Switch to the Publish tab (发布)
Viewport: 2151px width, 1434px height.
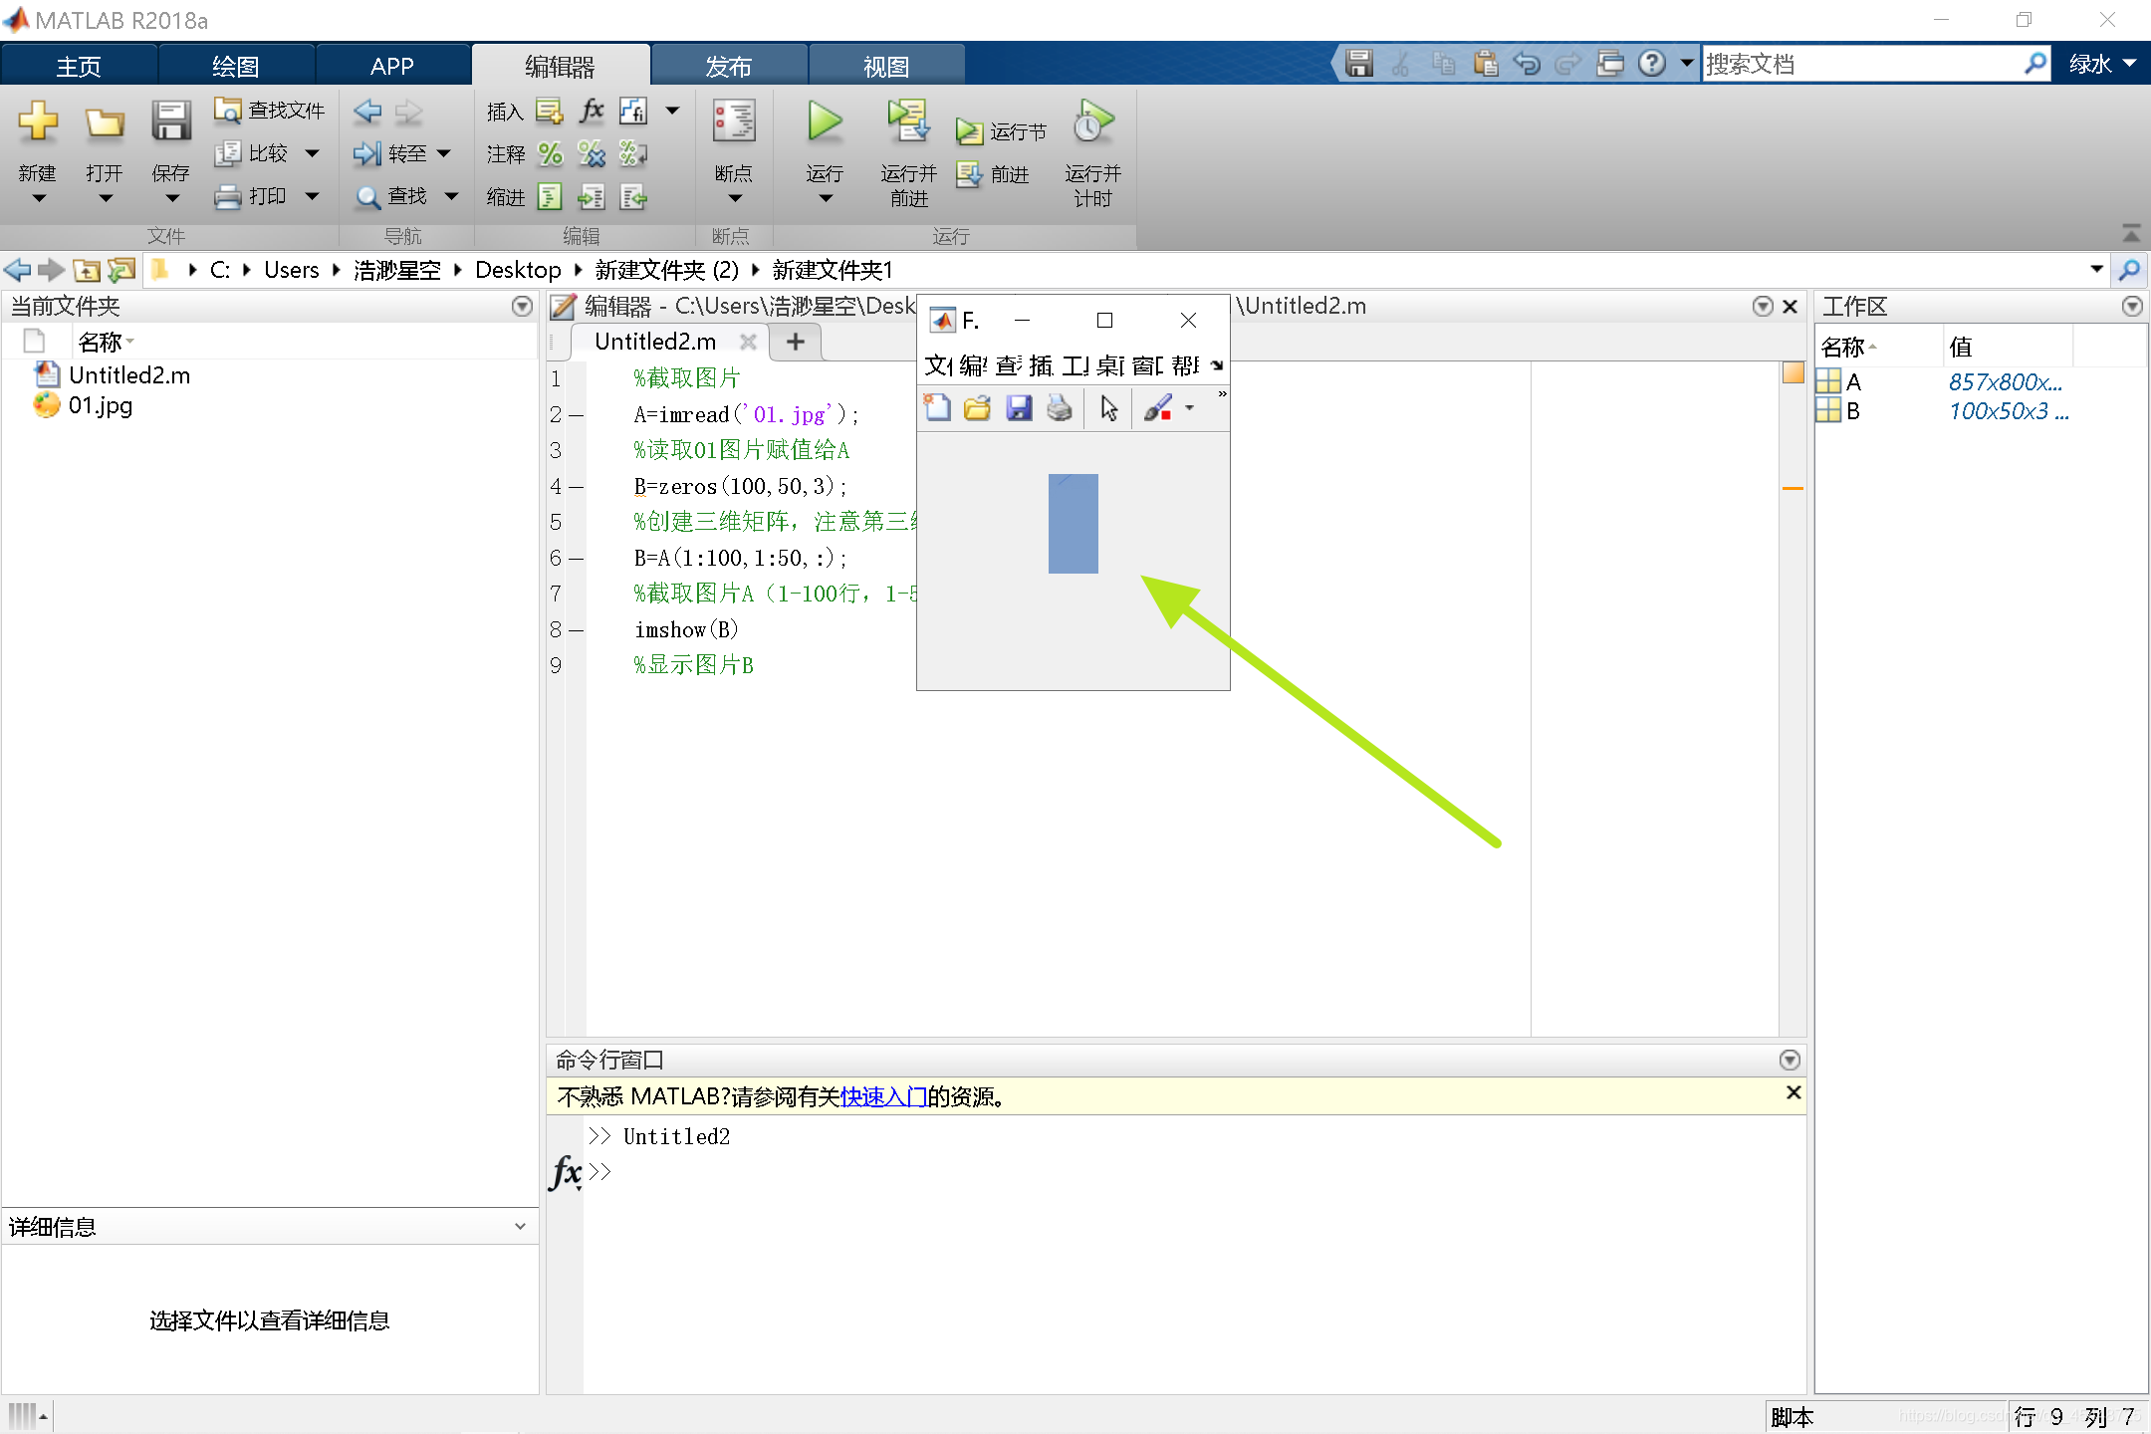coord(728,66)
